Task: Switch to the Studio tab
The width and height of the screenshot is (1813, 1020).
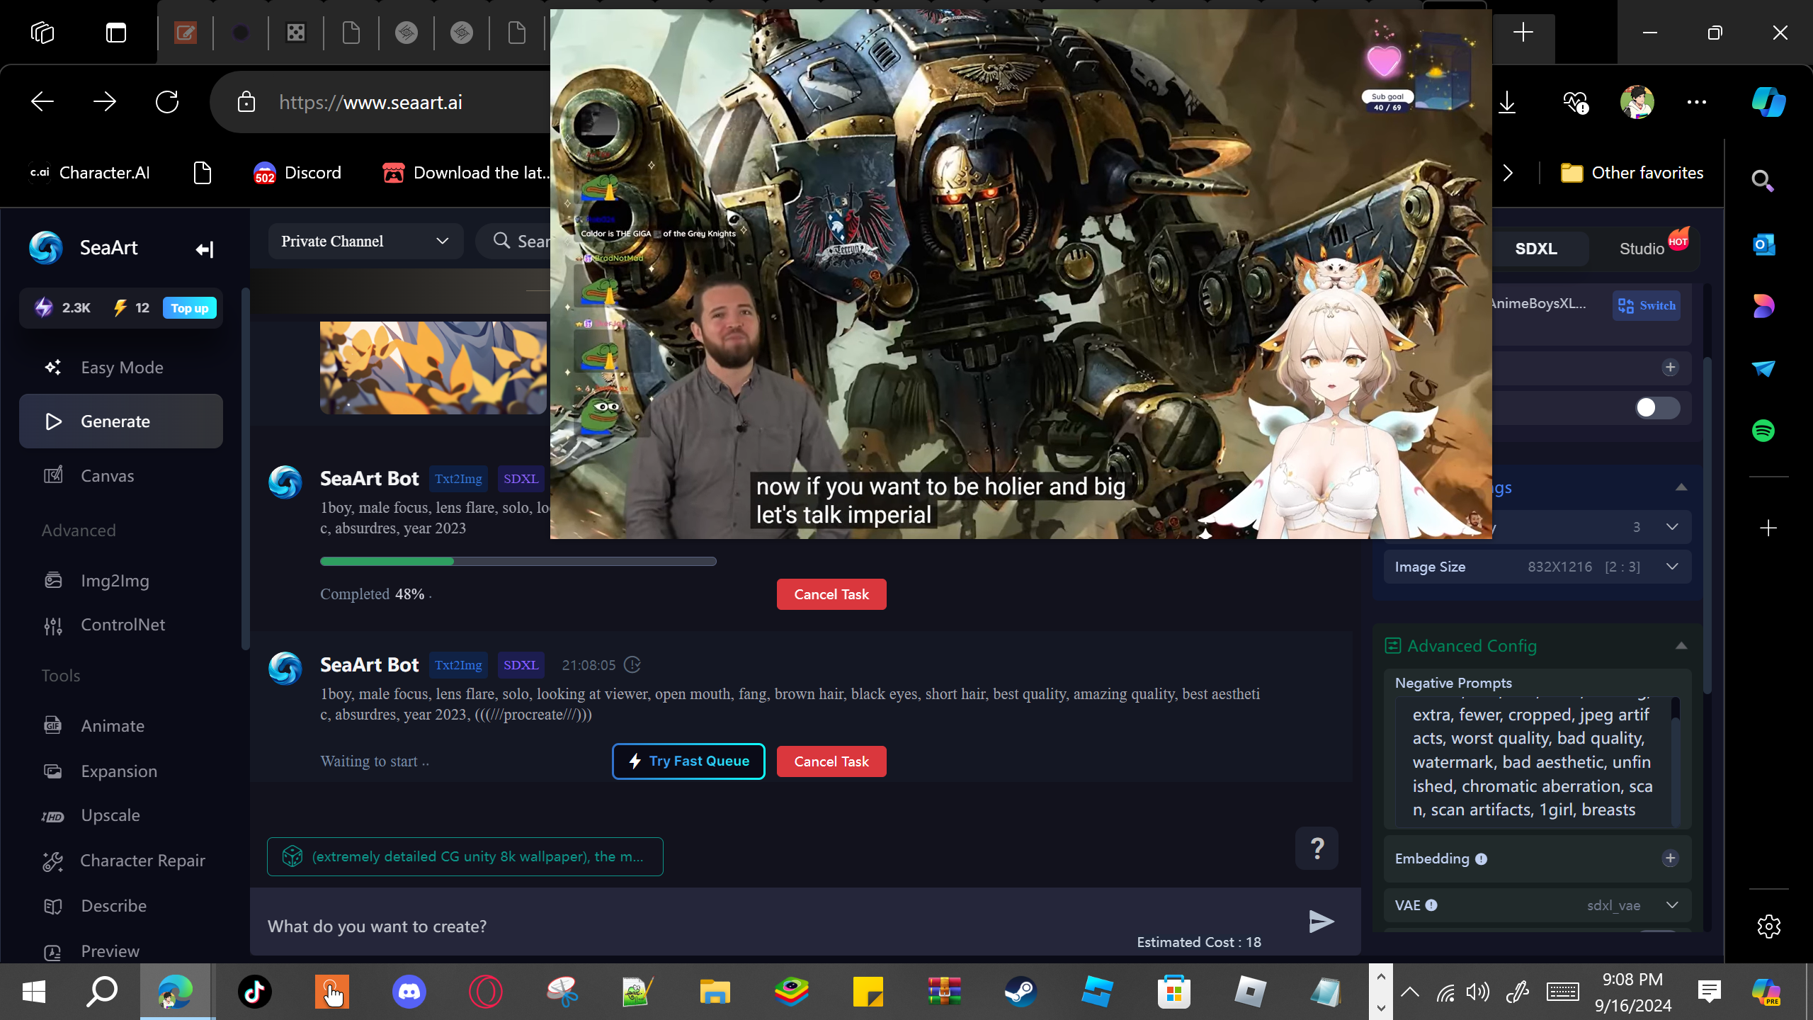Action: 1643,249
